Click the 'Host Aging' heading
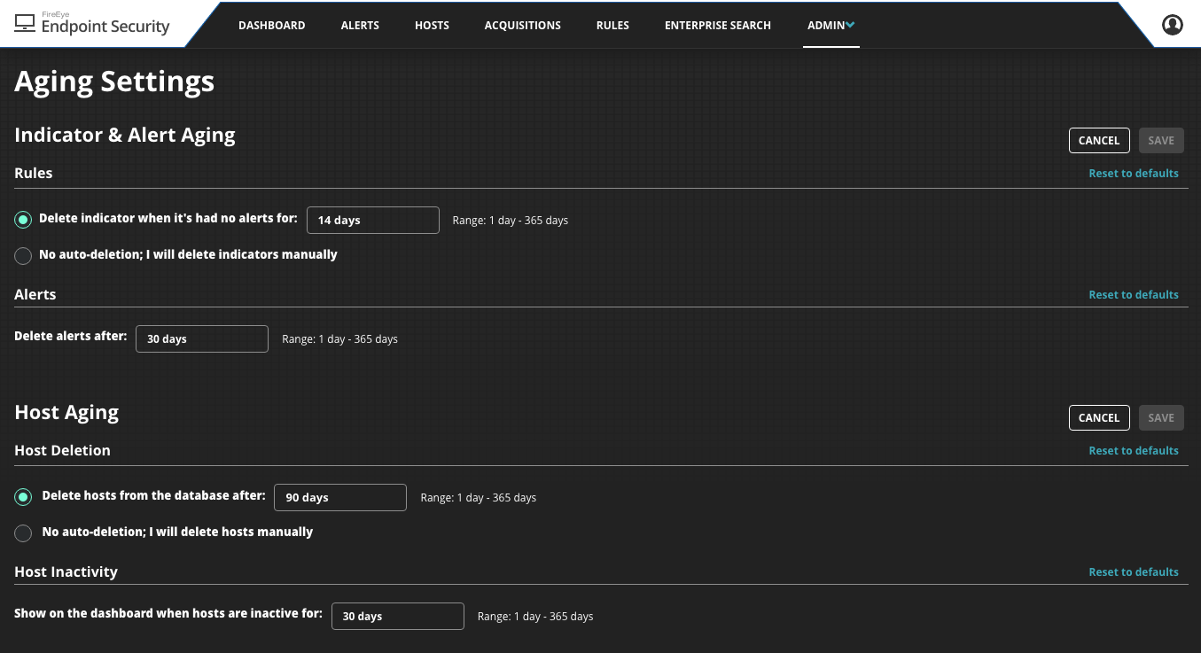This screenshot has height=653, width=1201. [66, 412]
